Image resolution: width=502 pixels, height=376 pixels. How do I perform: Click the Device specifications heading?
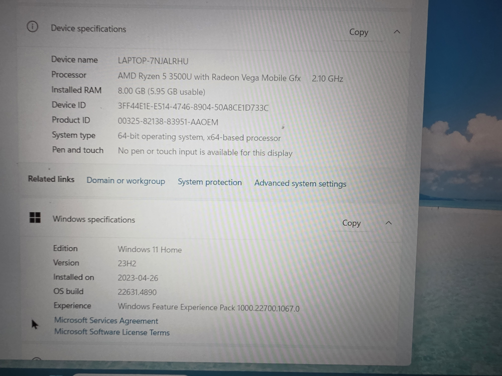tap(88, 29)
